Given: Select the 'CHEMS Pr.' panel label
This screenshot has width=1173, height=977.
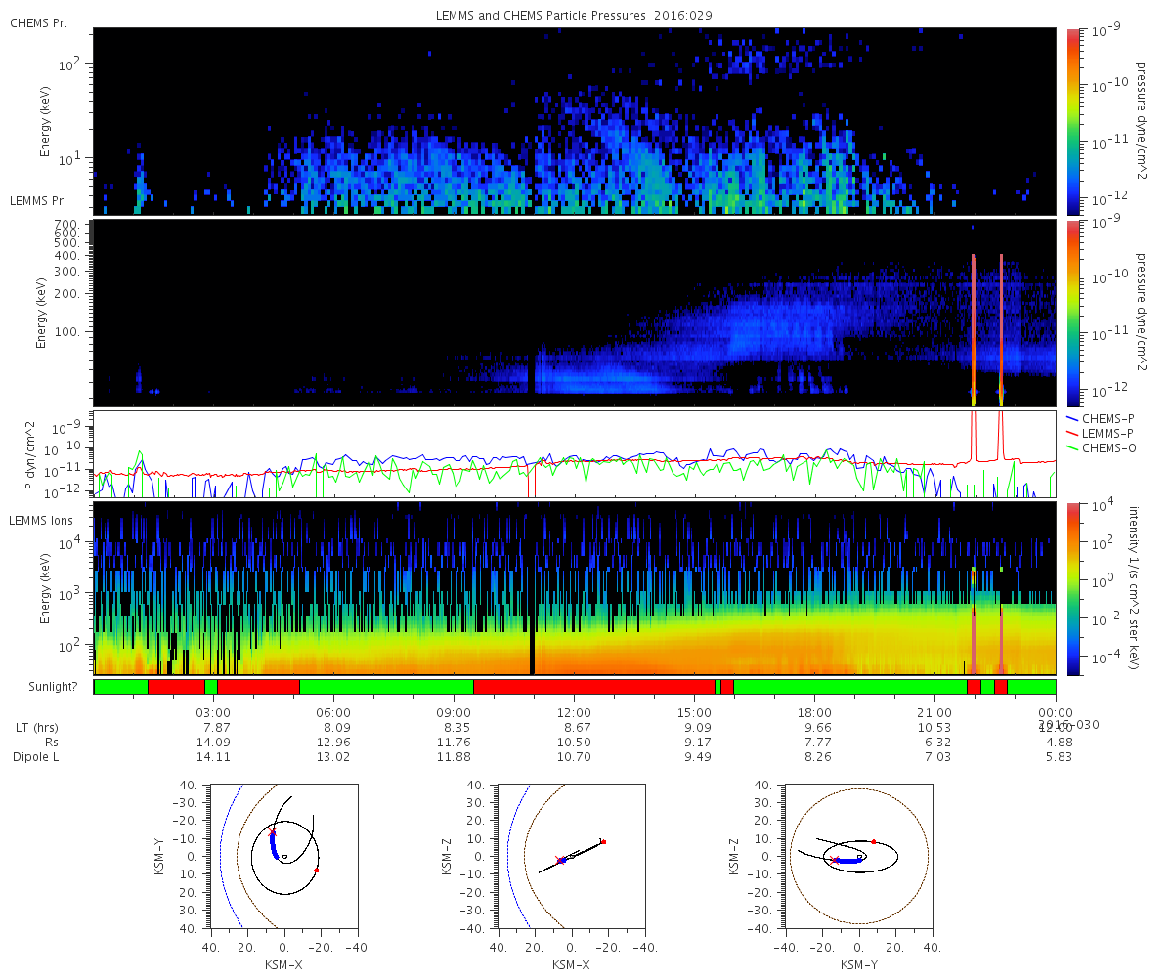Looking at the screenshot, I should pos(38,22).
